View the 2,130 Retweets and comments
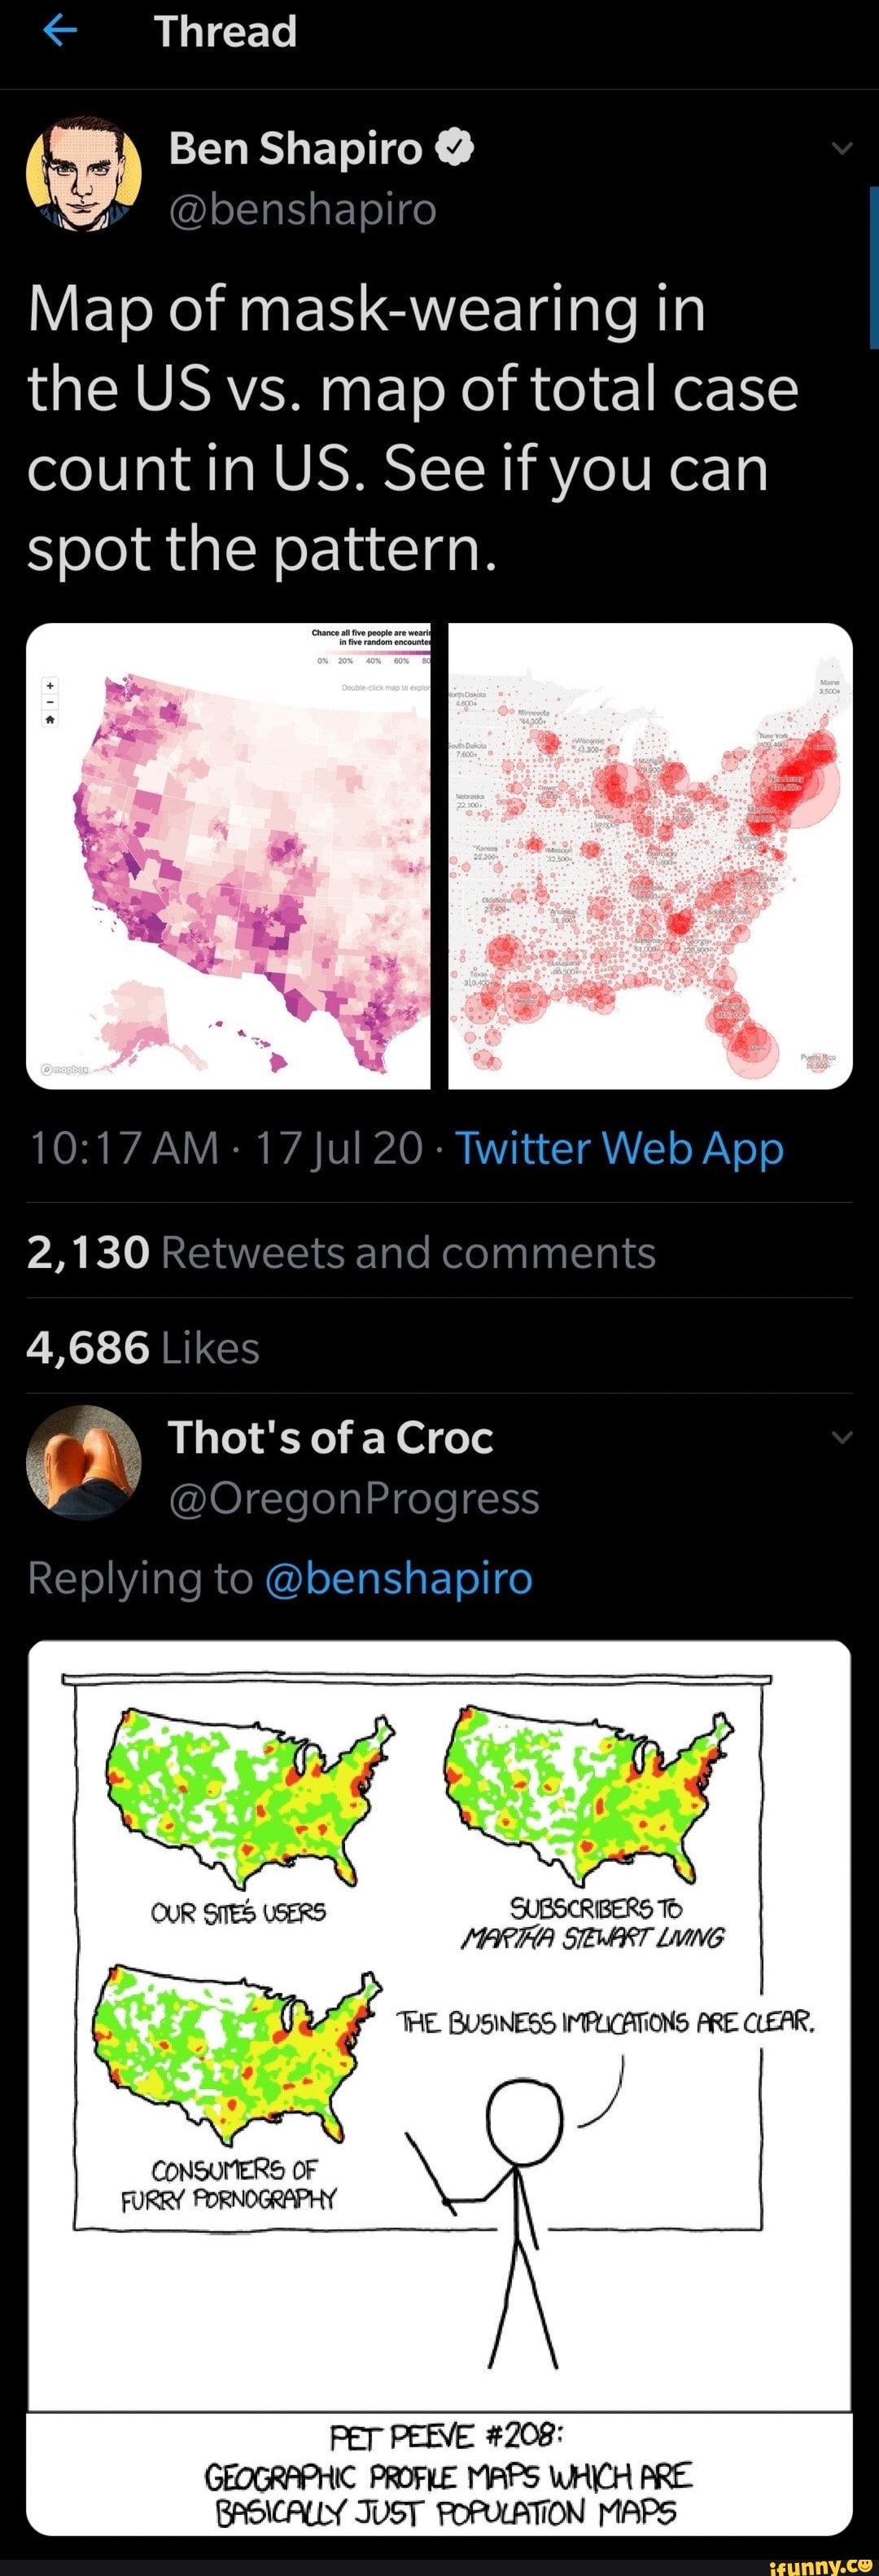879x2576 pixels. pyautogui.click(x=339, y=1250)
